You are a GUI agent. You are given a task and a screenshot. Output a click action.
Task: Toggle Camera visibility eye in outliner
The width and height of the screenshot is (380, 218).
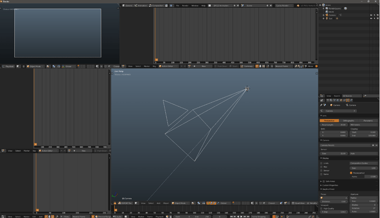(x=371, y=15)
